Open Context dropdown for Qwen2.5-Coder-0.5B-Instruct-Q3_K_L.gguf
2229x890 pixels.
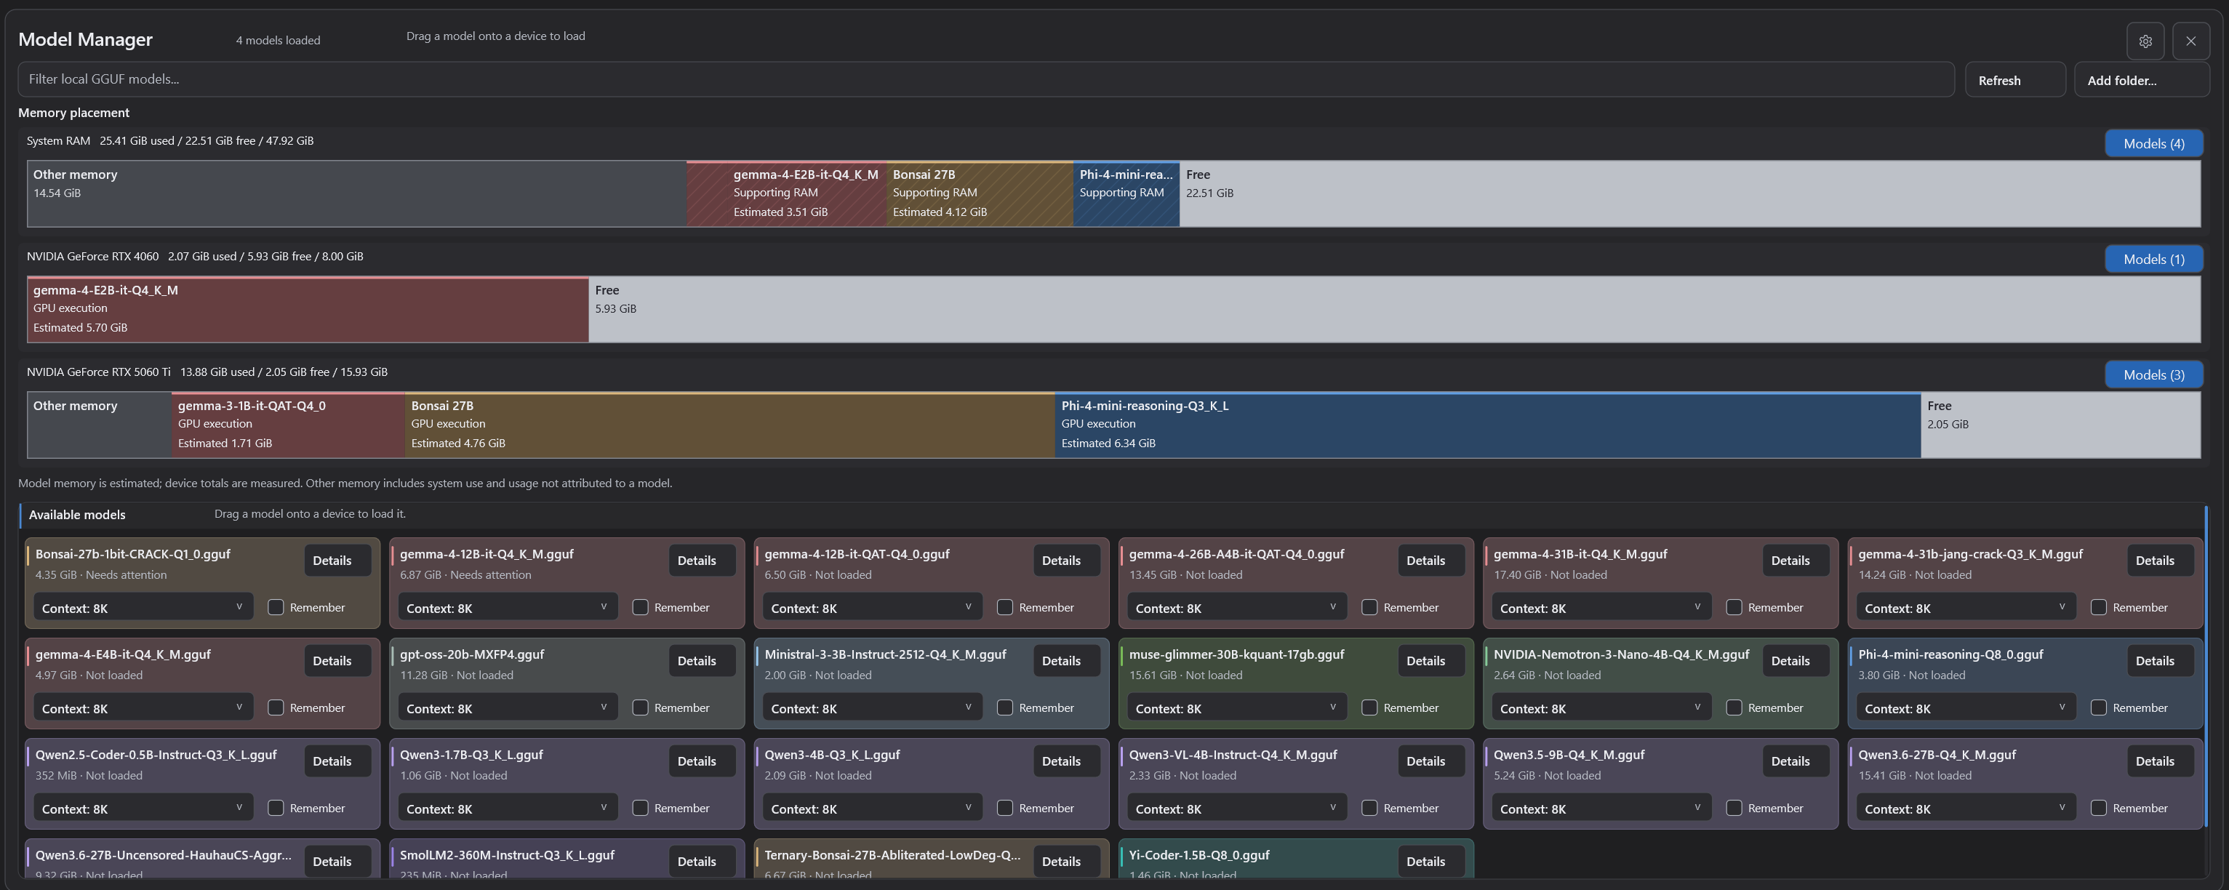pyautogui.click(x=143, y=808)
